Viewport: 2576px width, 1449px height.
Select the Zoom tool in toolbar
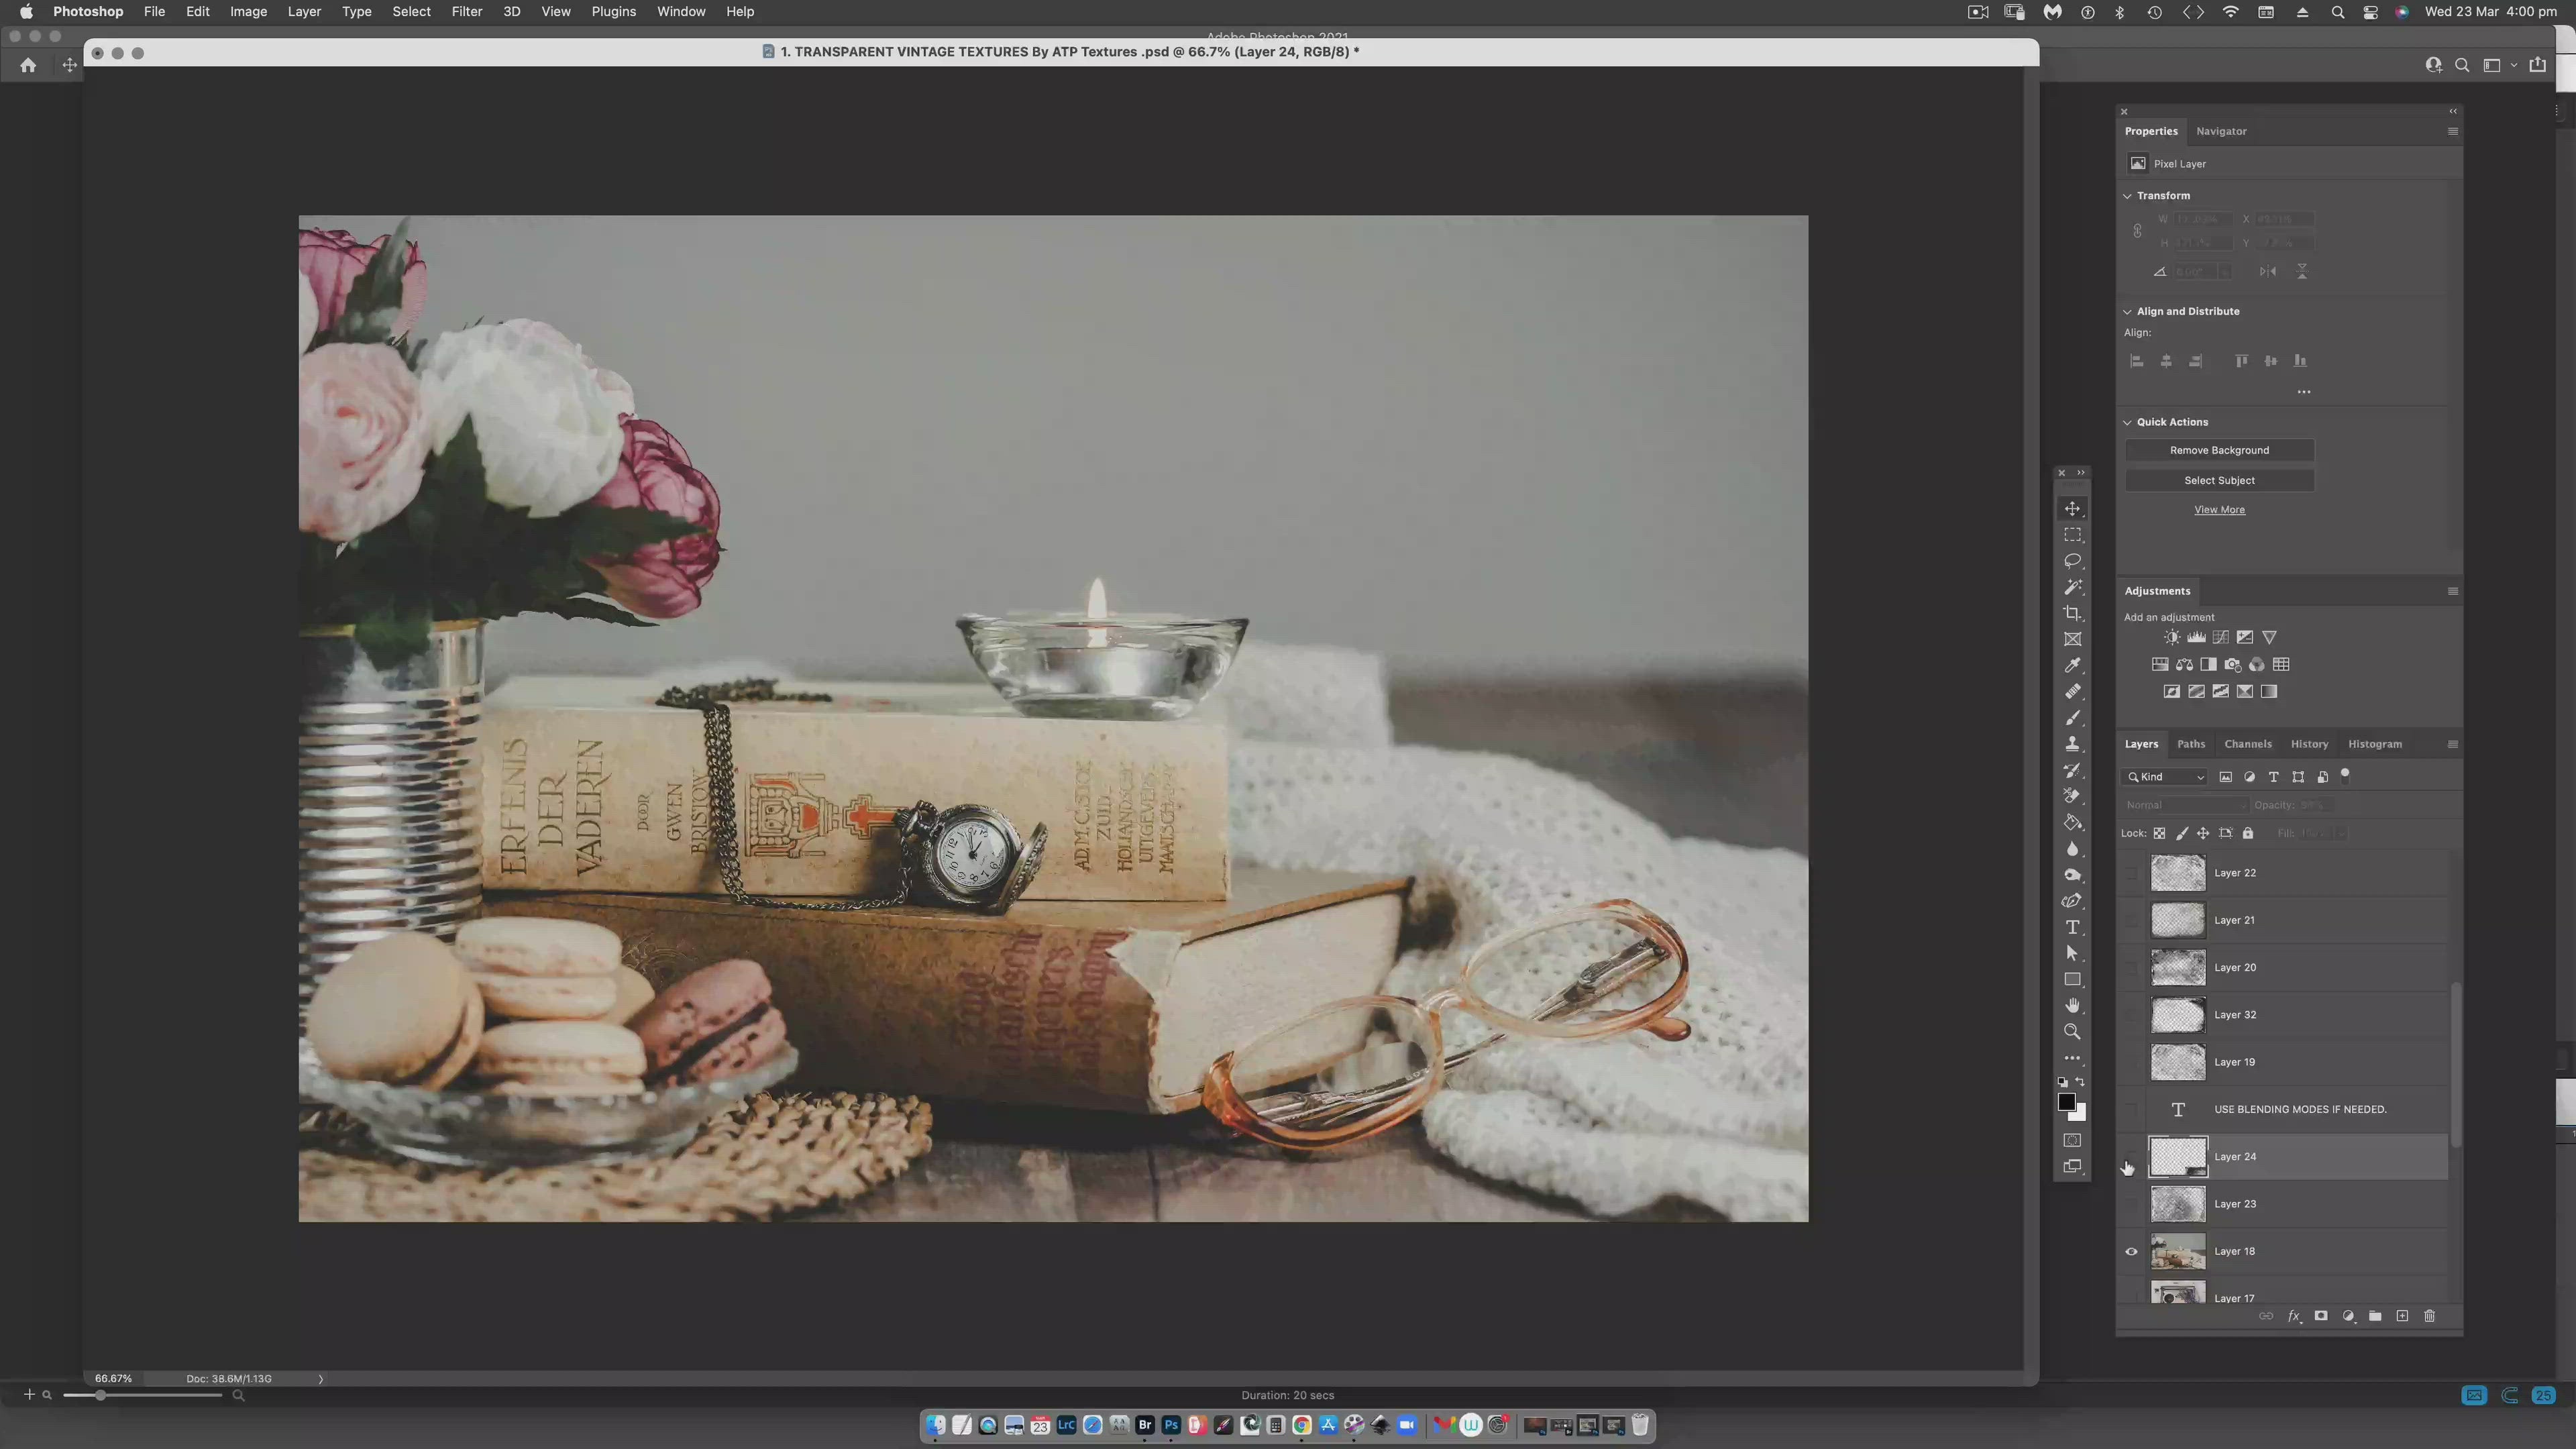[x=2072, y=1031]
